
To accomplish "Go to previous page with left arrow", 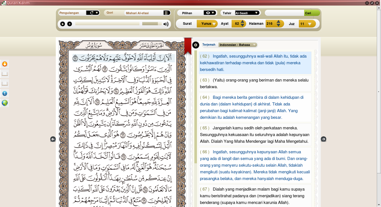I will pos(53,139).
